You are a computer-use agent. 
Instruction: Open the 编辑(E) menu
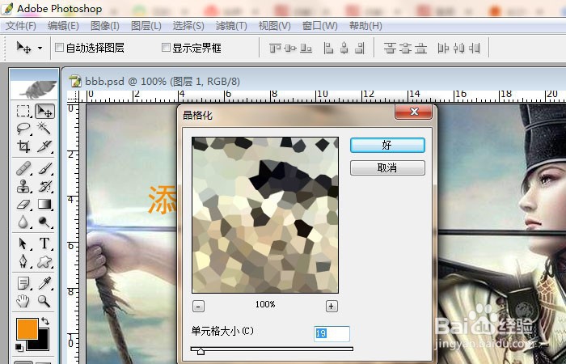(63, 26)
